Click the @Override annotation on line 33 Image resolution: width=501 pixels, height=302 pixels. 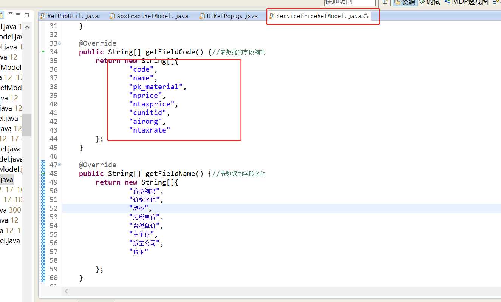pos(97,43)
